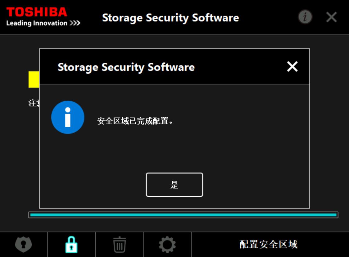This screenshot has width=349, height=257.
Task: Click the yellow block behind the dialog
Action: tap(34, 80)
